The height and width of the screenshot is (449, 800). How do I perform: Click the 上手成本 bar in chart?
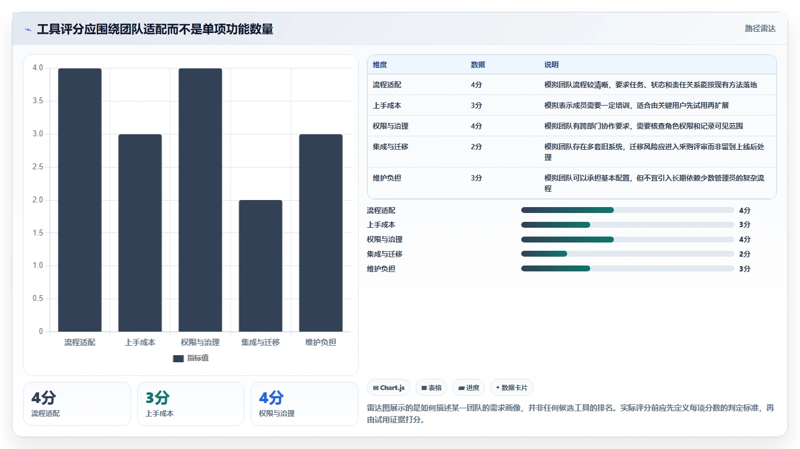coord(140,233)
